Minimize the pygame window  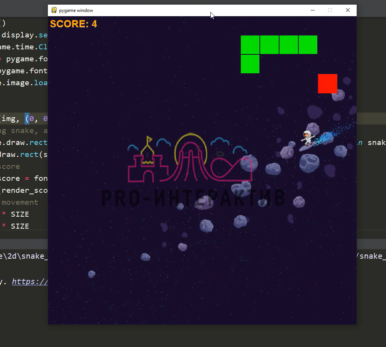pos(313,10)
